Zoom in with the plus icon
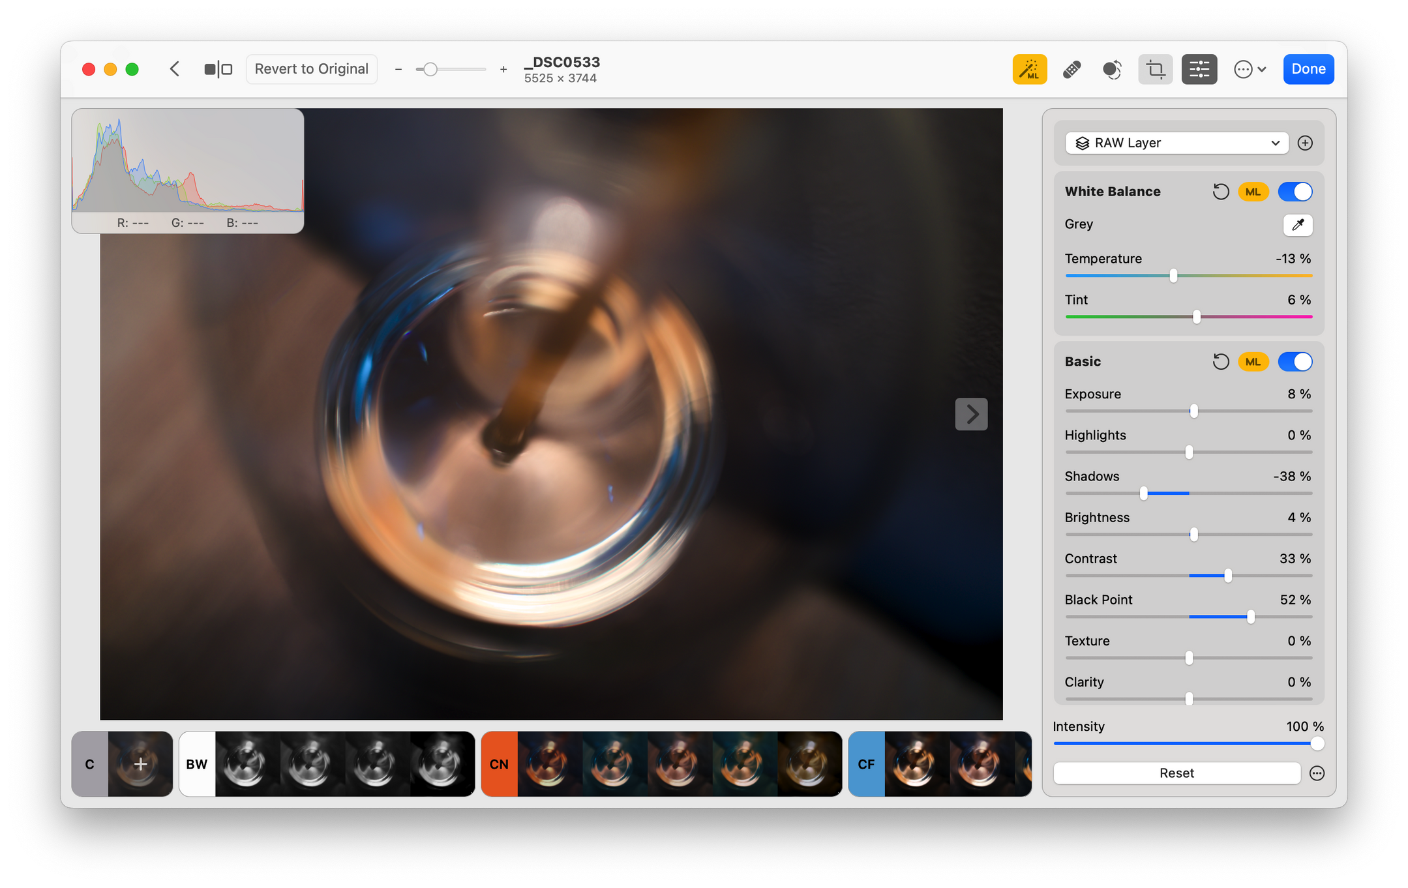 503,69
